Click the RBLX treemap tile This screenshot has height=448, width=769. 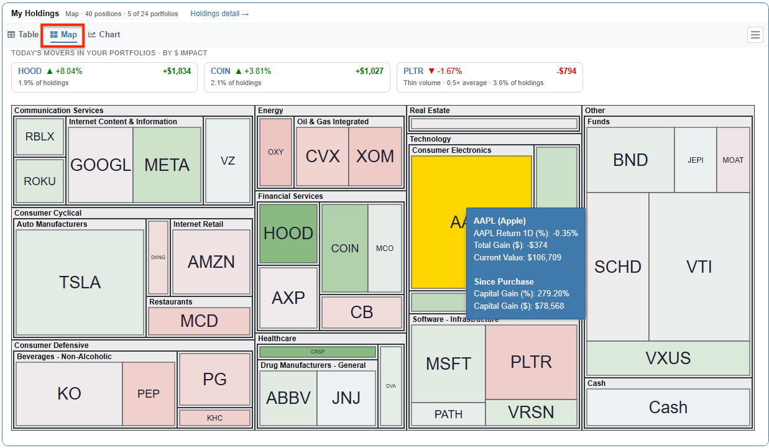(40, 137)
